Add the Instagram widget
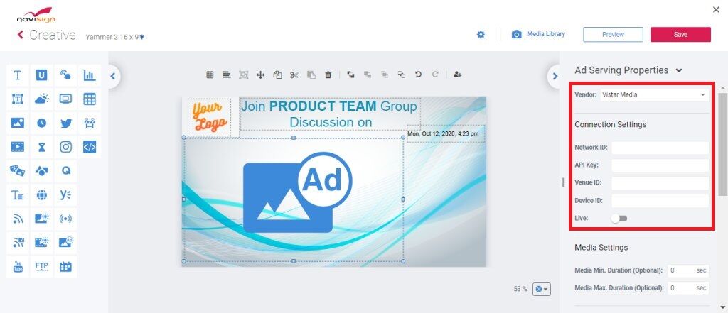Screen dimensions: 728x313 tap(66, 147)
